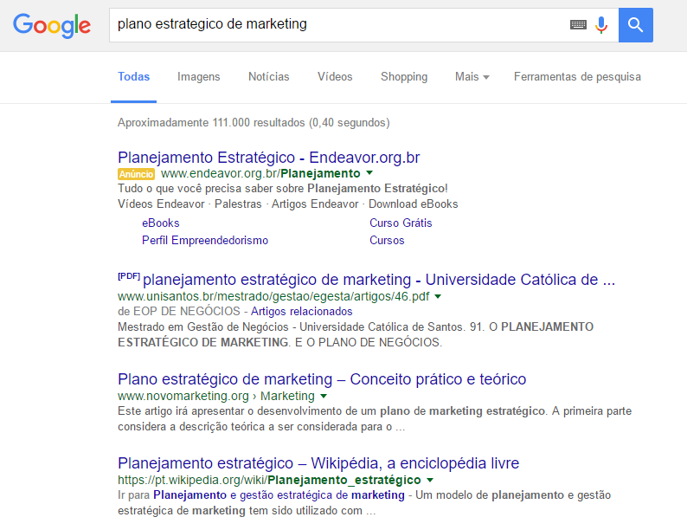Switch to the Imagens tab
The height and width of the screenshot is (530, 687).
point(198,77)
